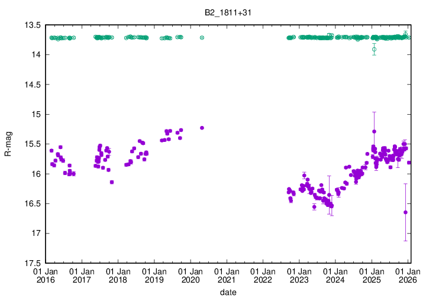426x298 pixels.
Task: Click the date x-axis label
Action: coord(228,292)
